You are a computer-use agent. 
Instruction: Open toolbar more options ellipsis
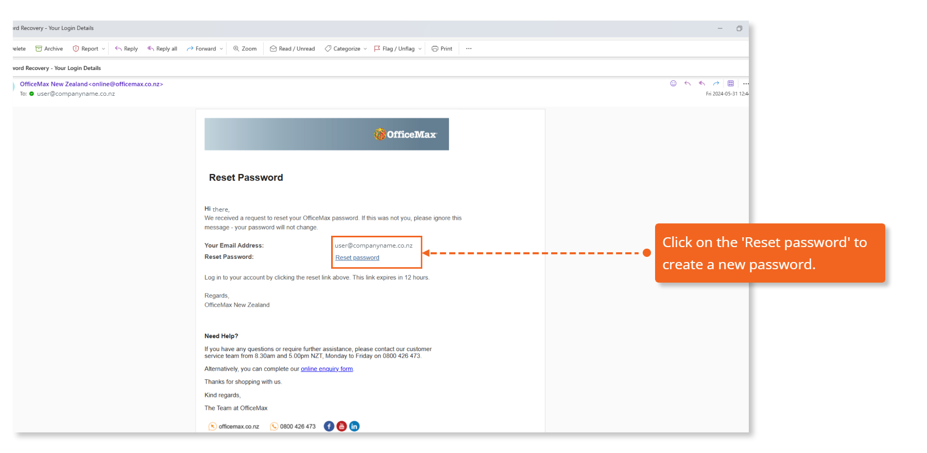click(469, 49)
